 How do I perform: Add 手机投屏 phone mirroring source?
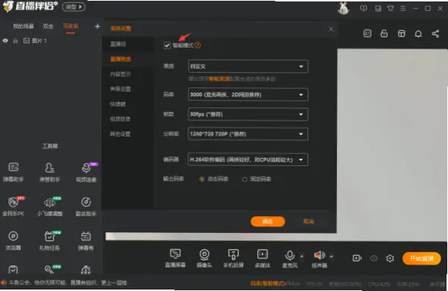pos(233,258)
